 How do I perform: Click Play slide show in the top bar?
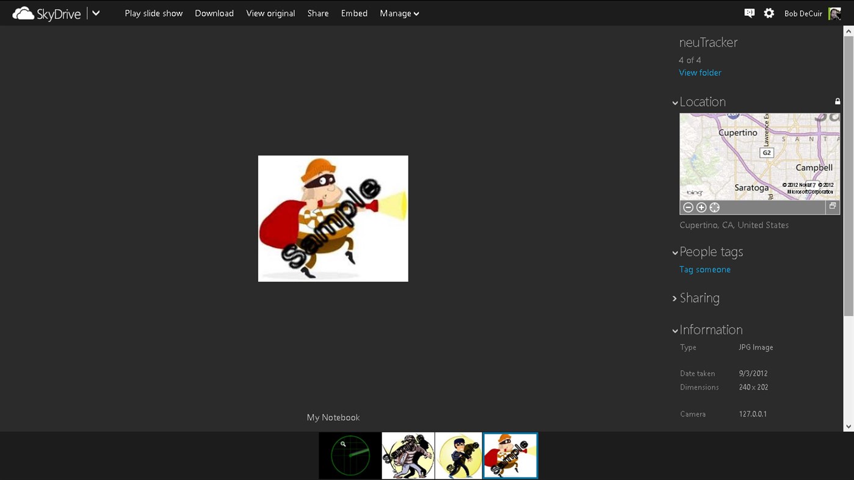click(x=153, y=13)
